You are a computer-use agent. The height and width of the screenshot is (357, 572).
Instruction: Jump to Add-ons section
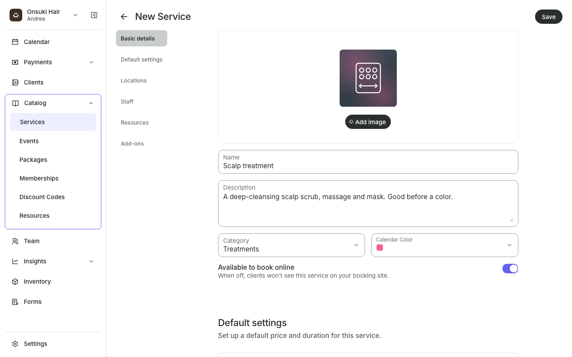[x=132, y=144]
